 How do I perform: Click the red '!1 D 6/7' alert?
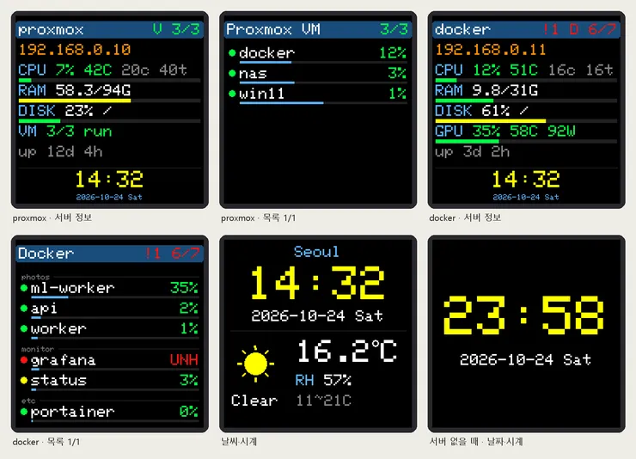click(579, 29)
